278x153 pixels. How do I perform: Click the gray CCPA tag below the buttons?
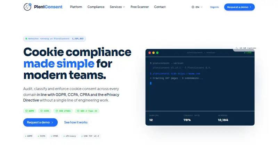(x=41, y=136)
